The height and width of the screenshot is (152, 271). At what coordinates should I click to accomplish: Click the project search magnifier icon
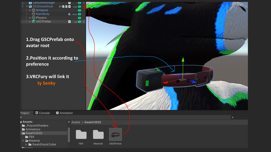pyautogui.click(x=233, y=117)
